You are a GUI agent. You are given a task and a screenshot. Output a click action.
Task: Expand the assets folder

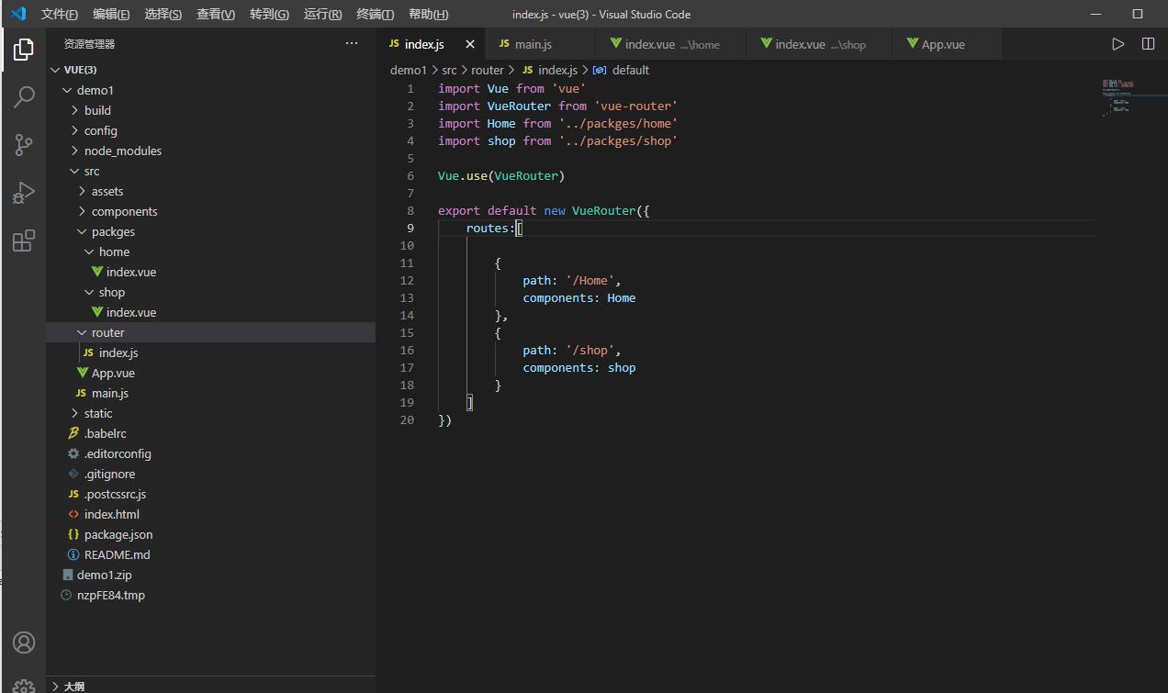point(210,191)
